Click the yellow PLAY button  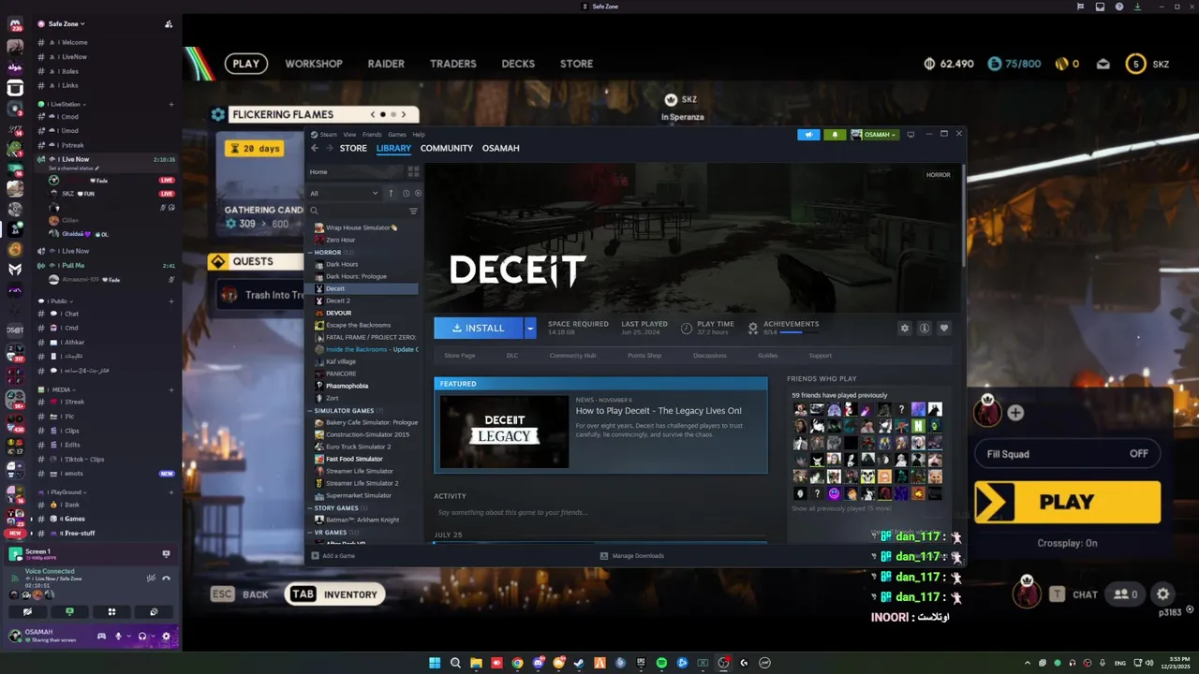[x=1067, y=503]
